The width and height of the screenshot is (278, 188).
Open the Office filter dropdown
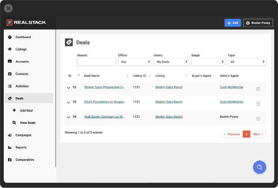point(135,61)
